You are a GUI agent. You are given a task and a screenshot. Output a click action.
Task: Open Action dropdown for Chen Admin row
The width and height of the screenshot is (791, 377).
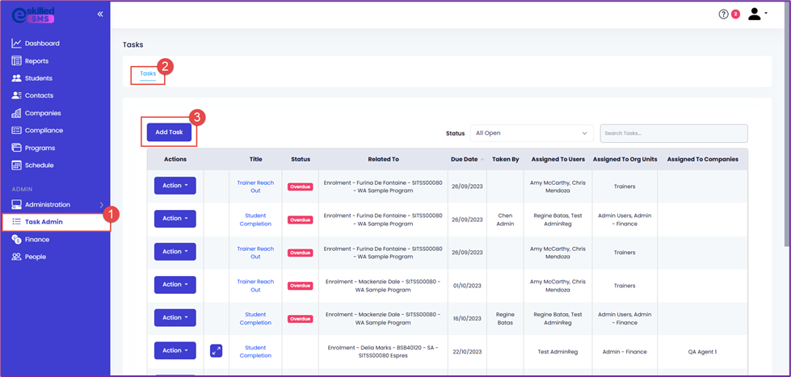pos(175,218)
